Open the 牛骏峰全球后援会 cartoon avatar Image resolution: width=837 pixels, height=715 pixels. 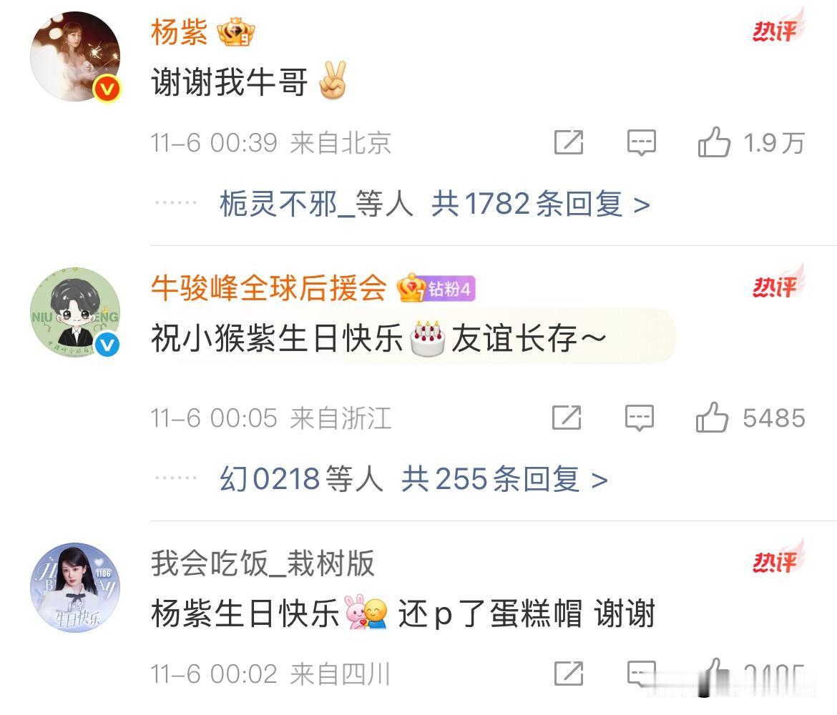click(74, 312)
